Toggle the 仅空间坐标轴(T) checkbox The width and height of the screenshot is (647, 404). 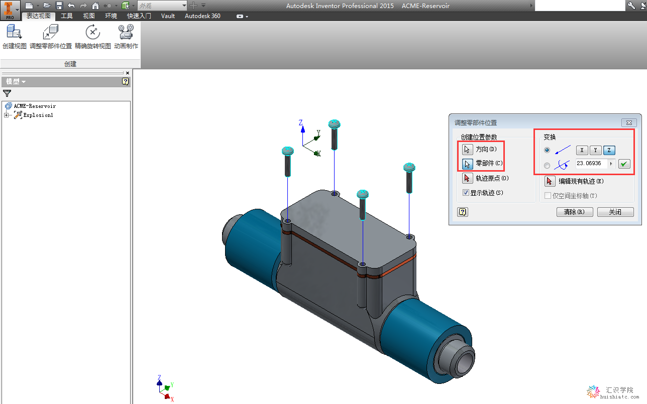coord(548,196)
